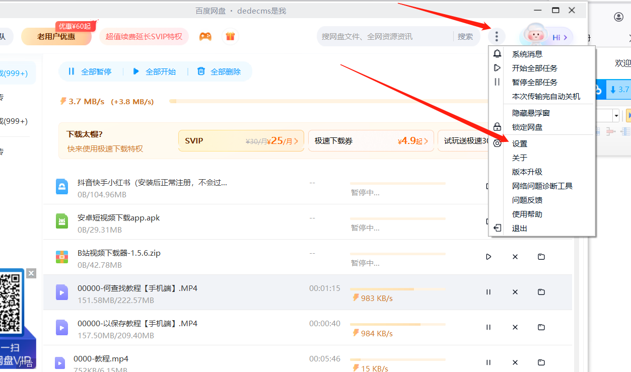The image size is (631, 372).
Task: Select 开始全部任务 from the menu
Action: pos(535,68)
